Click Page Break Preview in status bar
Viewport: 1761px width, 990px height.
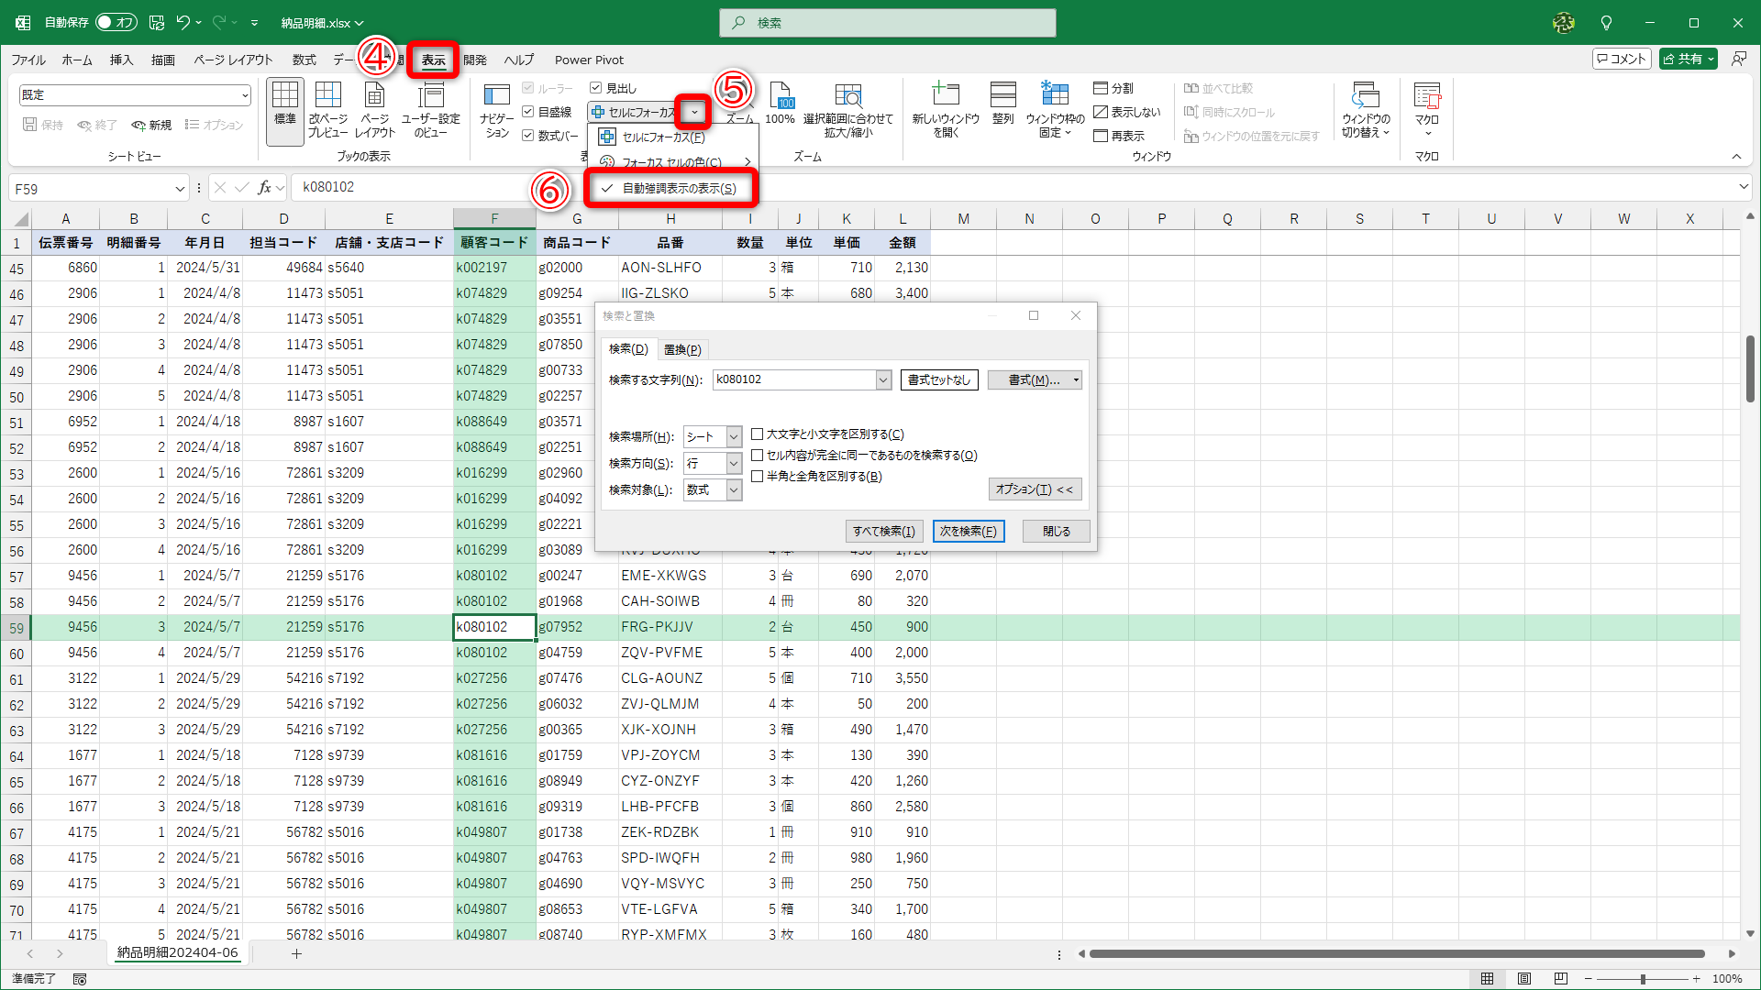tap(1560, 978)
